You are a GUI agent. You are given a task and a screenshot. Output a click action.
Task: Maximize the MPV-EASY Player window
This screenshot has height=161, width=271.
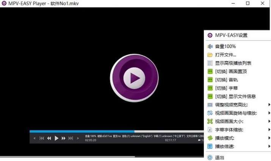point(248,3)
